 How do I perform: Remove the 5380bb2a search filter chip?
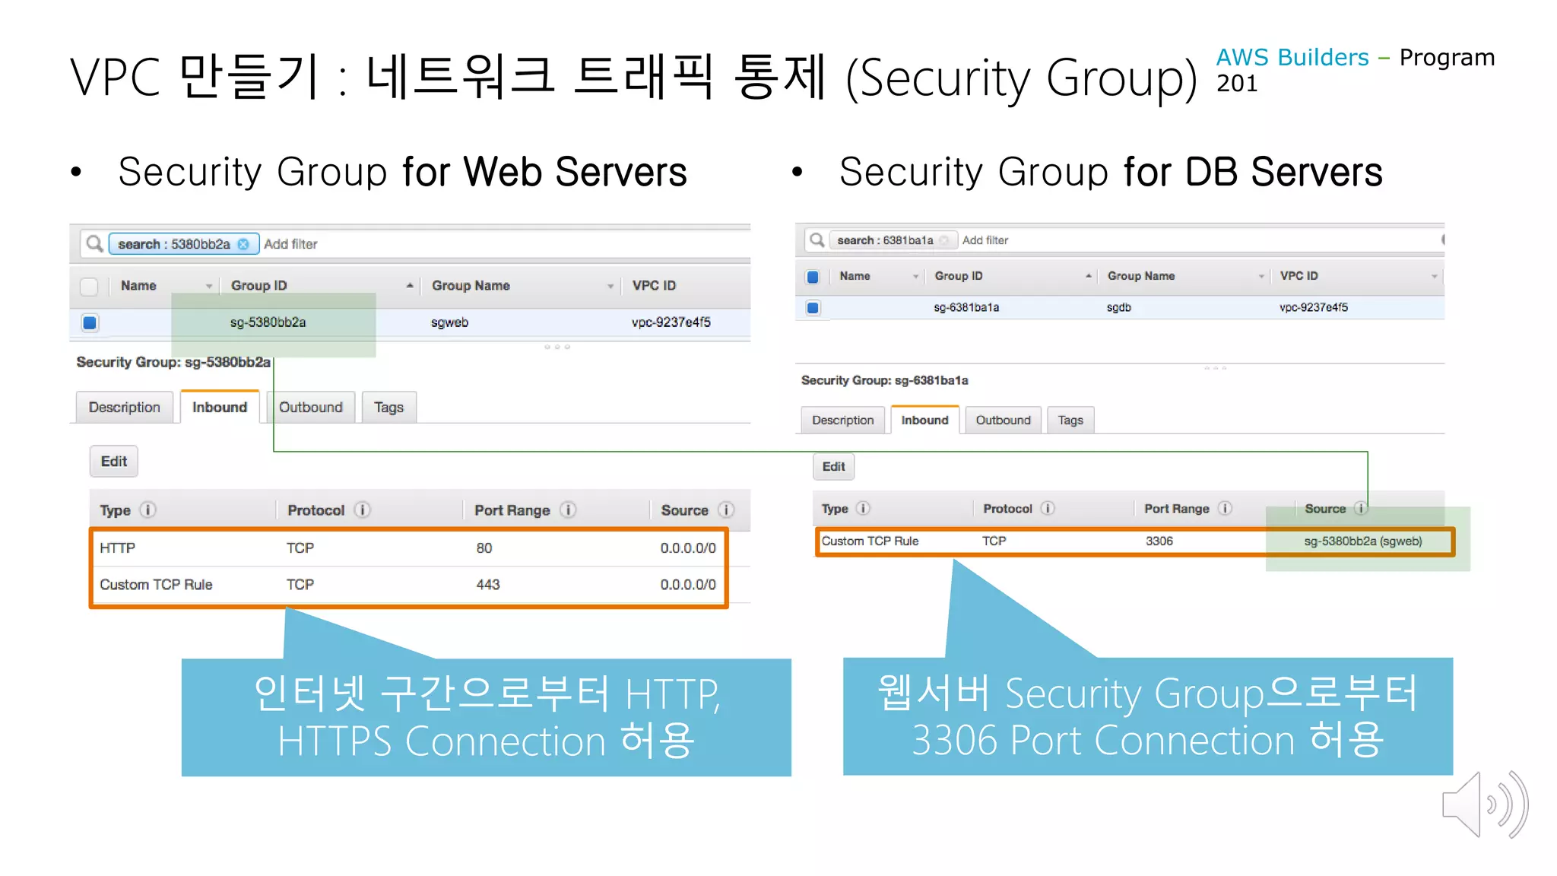click(x=243, y=244)
